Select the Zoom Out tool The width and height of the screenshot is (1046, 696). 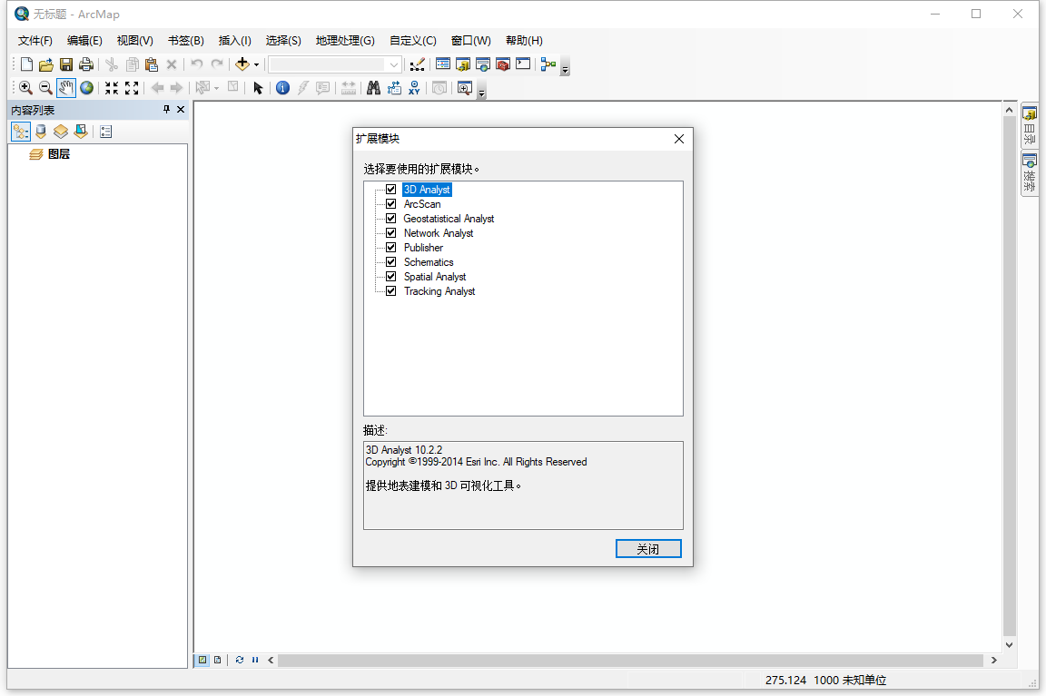[45, 88]
